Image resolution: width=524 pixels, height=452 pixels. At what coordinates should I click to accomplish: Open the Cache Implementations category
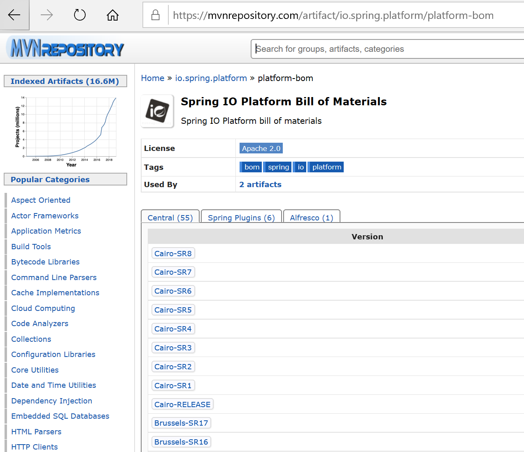(55, 292)
